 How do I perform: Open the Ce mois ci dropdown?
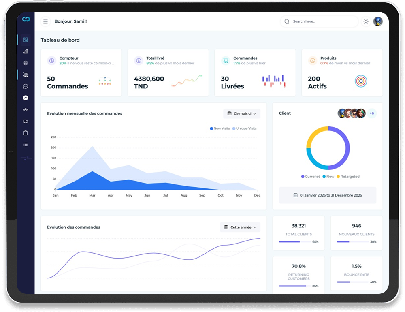point(242,113)
